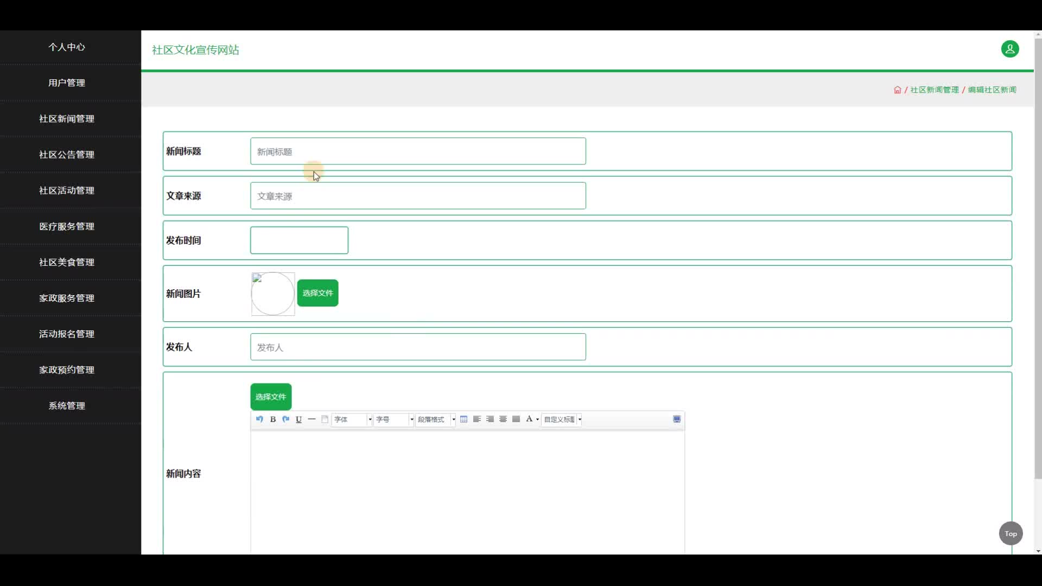
Task: Follow the 编辑社区新闻 breadcrumb link
Action: tap(992, 90)
